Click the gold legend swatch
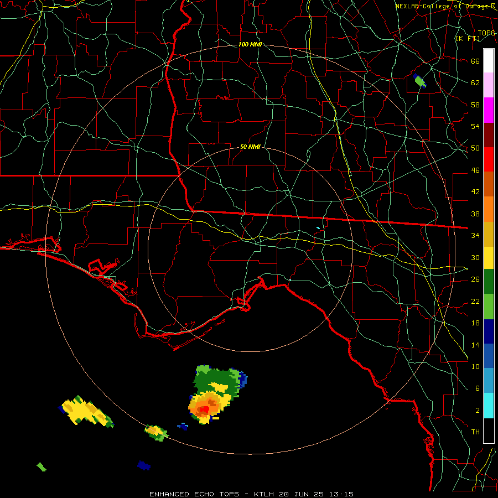This screenshot has height=498, width=498. click(489, 234)
